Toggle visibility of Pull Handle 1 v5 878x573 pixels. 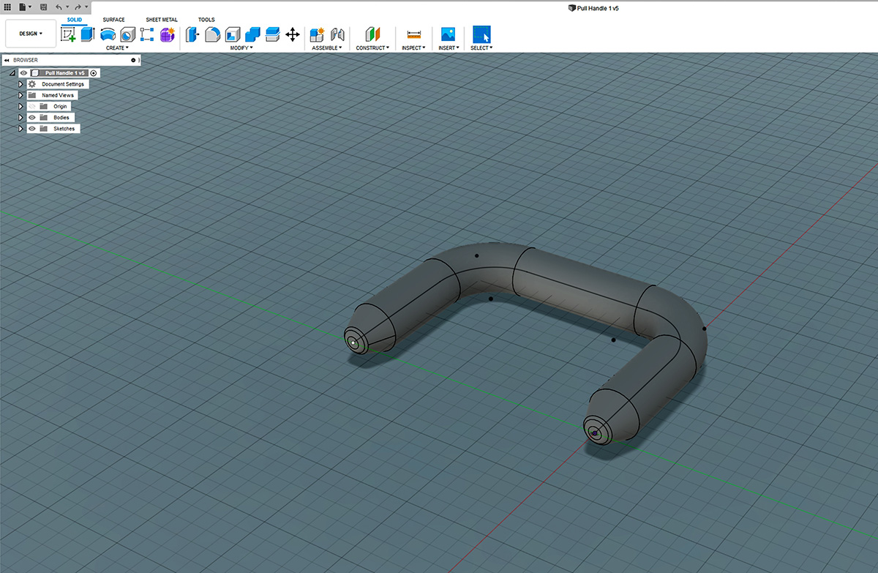point(23,73)
